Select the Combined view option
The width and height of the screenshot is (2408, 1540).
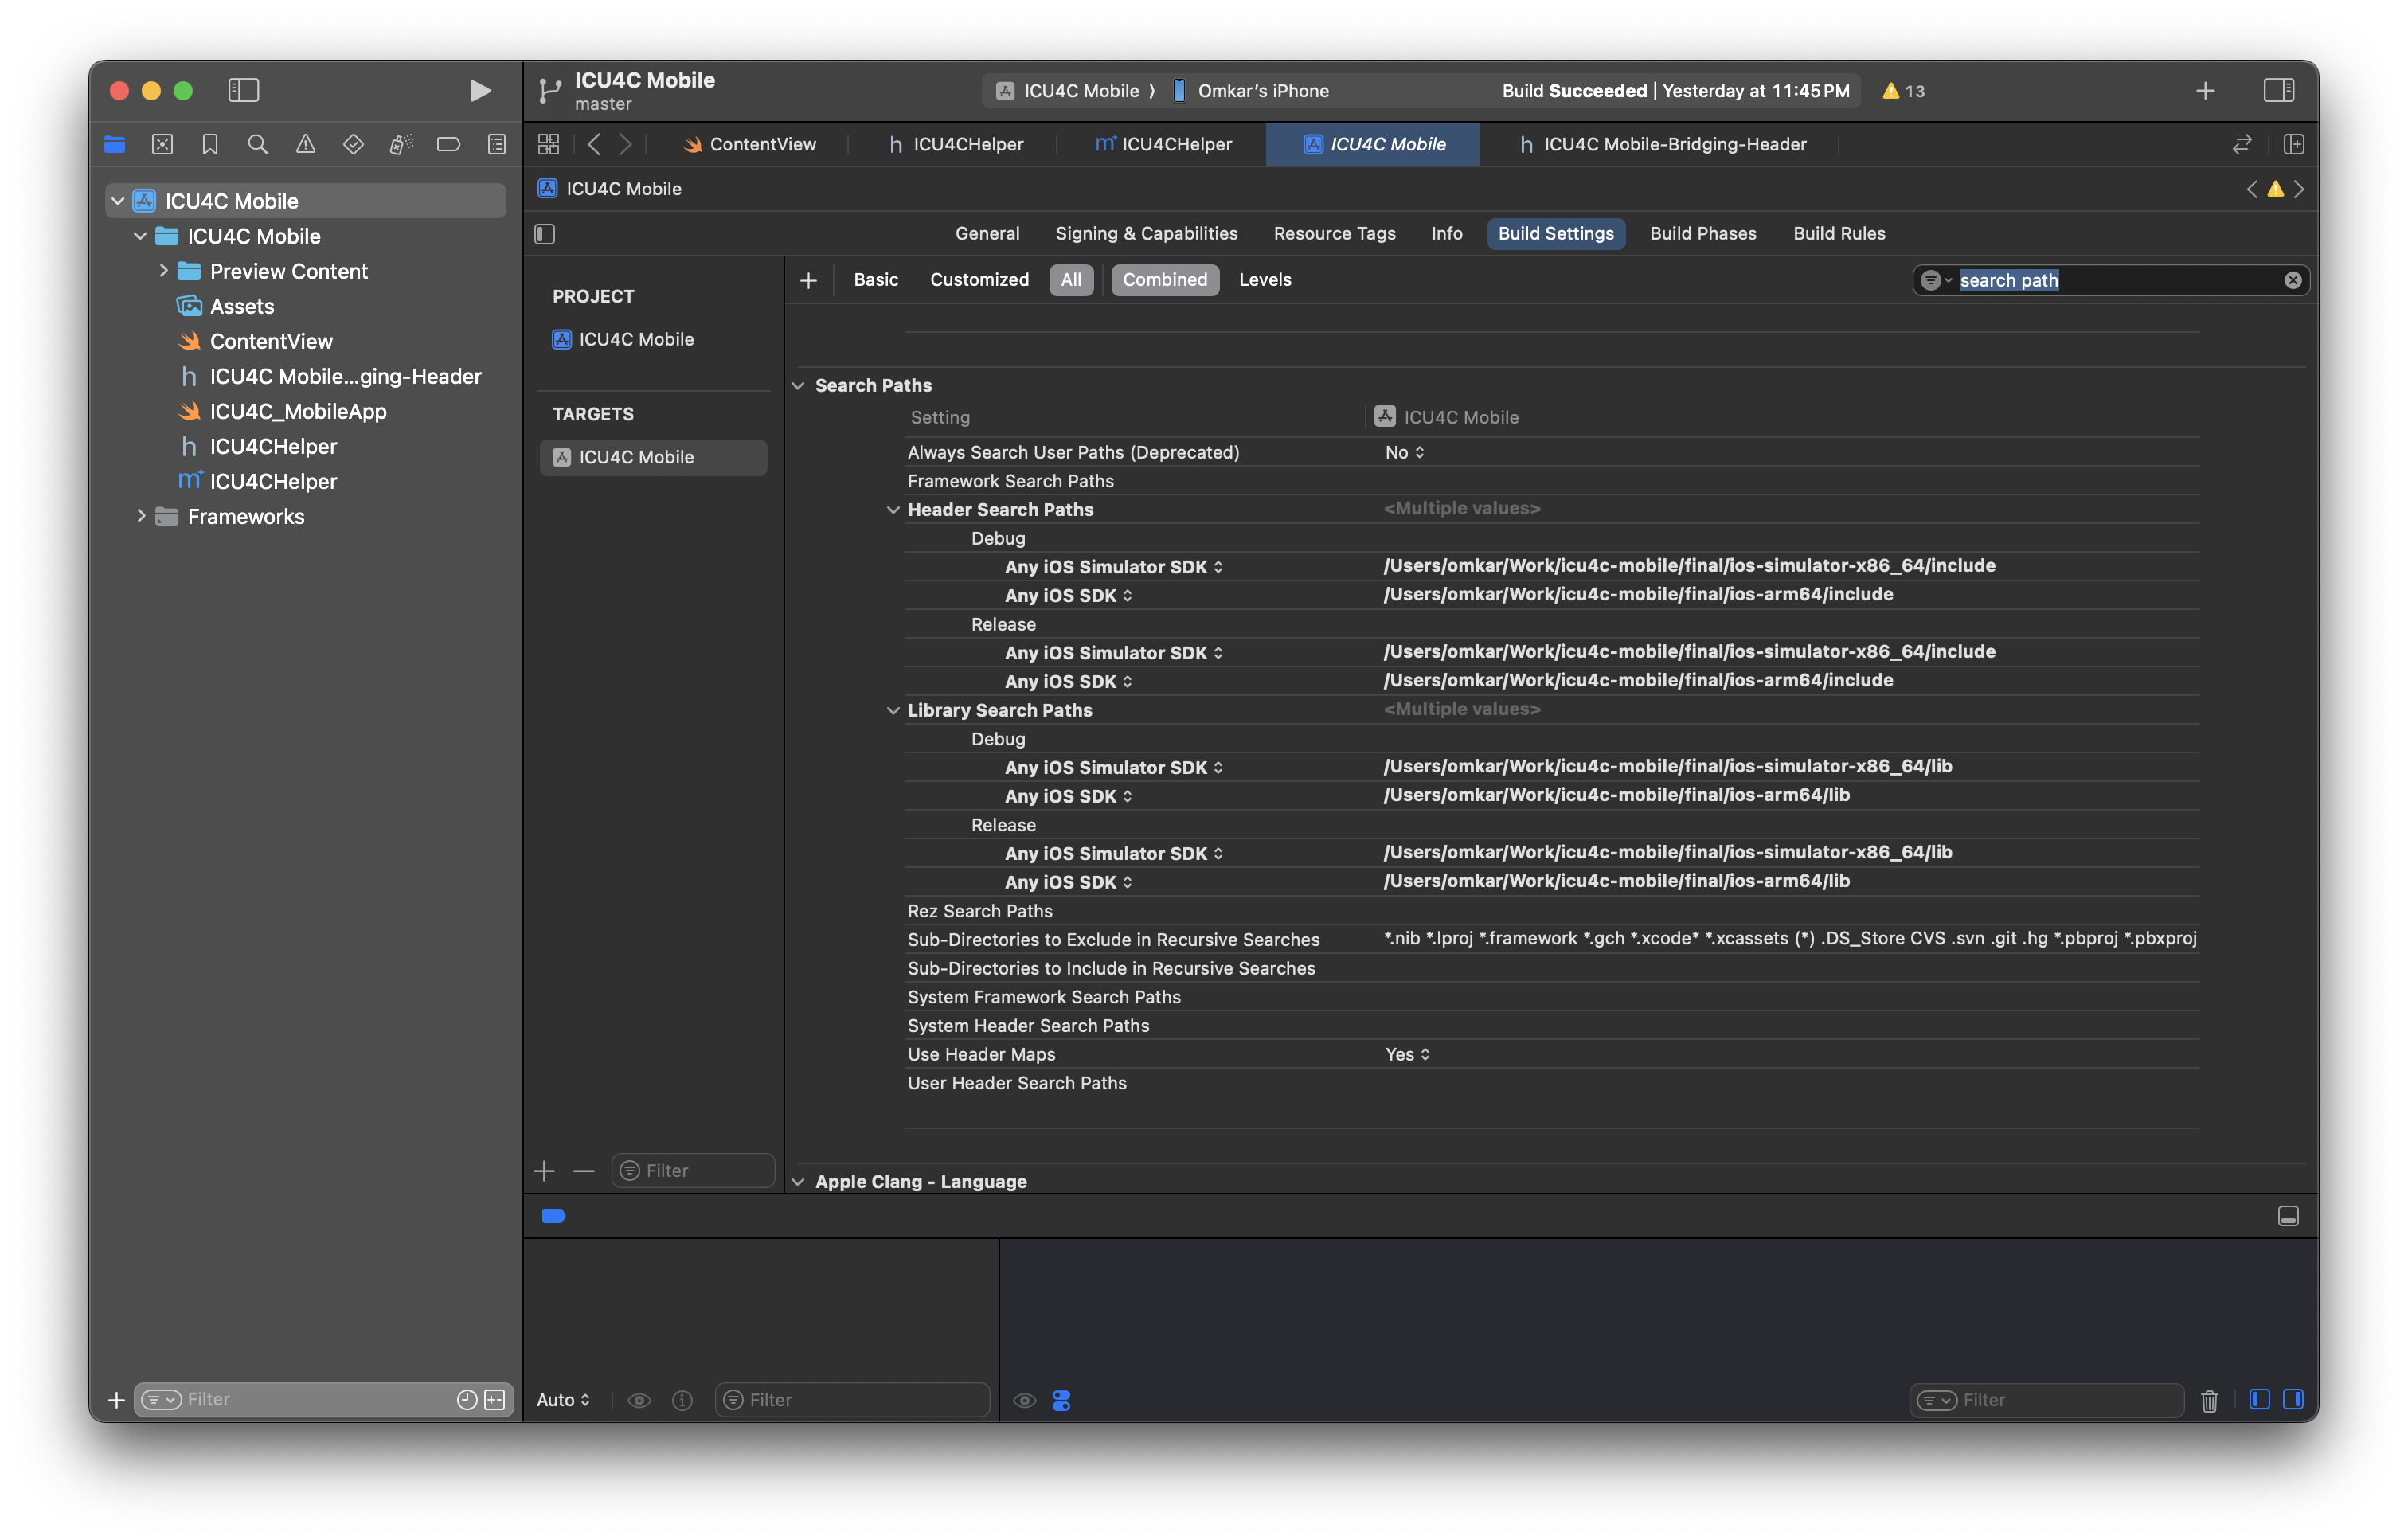click(x=1165, y=281)
